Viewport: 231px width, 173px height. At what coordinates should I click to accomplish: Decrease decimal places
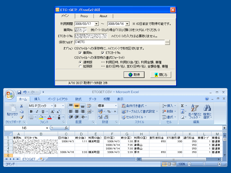point(106,117)
